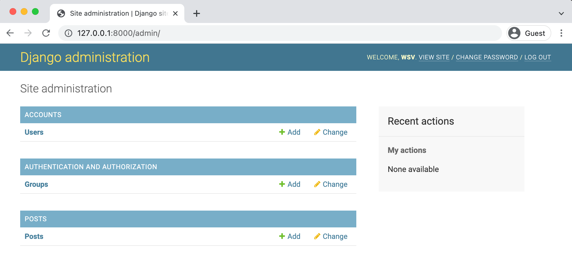Click the browser forward arrow

click(28, 33)
